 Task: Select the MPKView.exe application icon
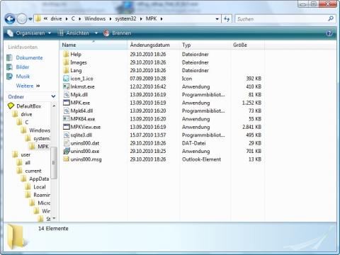click(66, 127)
